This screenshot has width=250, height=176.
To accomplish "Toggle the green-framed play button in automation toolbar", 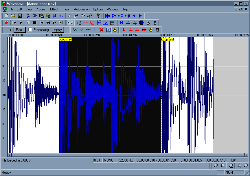I will (x=108, y=30).
